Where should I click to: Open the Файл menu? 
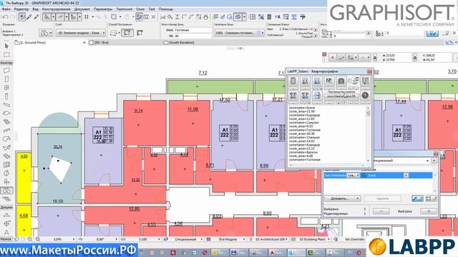click(x=6, y=9)
